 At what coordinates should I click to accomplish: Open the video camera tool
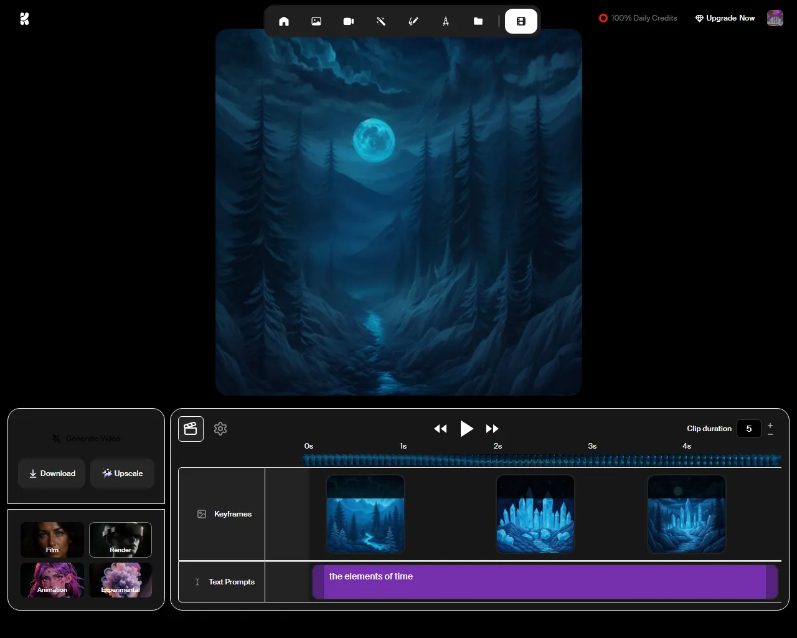coord(349,21)
